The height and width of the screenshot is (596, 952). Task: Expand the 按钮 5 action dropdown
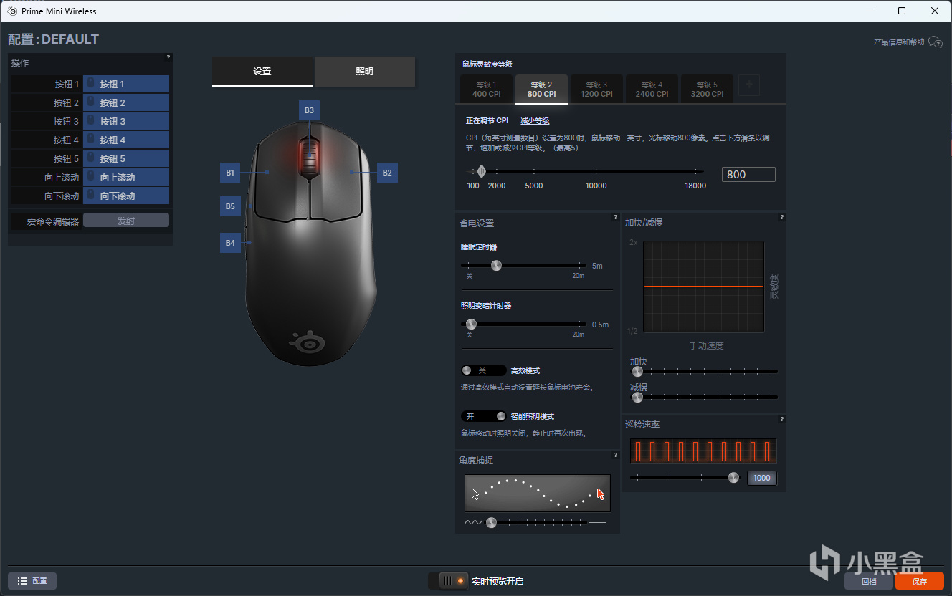[126, 158]
